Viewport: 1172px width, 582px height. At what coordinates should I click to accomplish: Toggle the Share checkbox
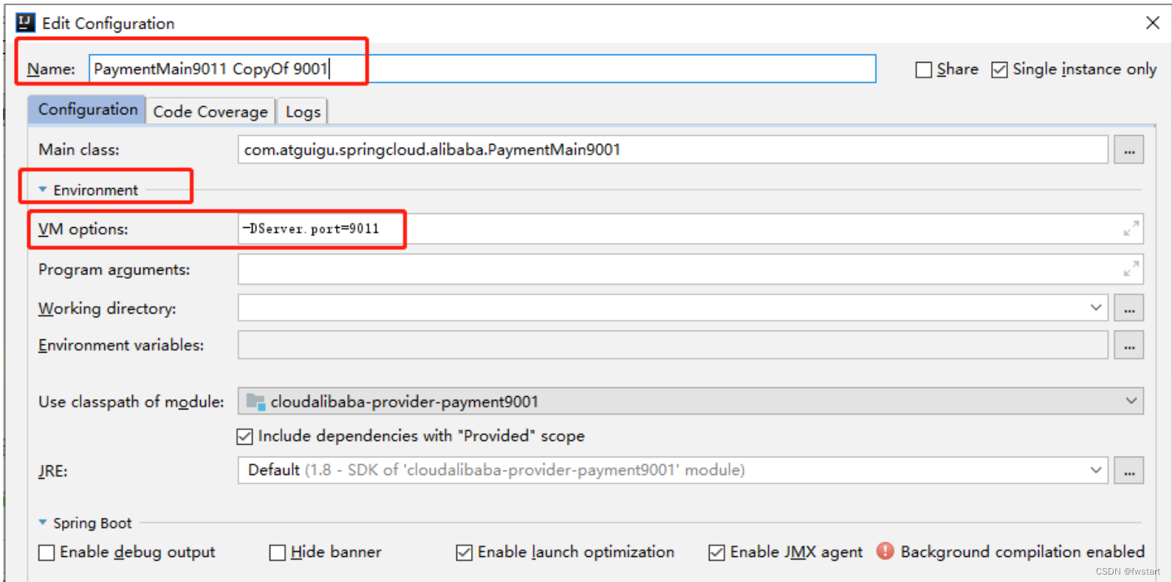tap(923, 69)
